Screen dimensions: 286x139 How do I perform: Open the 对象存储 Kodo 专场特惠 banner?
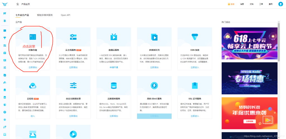(x=249, y=78)
